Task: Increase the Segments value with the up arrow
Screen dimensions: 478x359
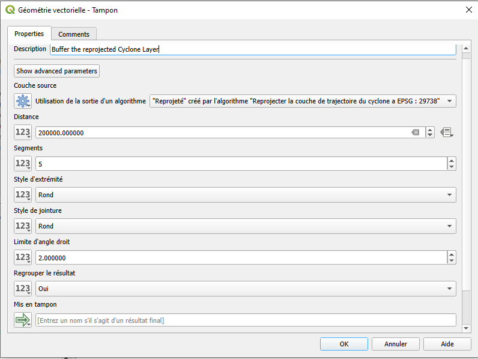Action: point(452,161)
